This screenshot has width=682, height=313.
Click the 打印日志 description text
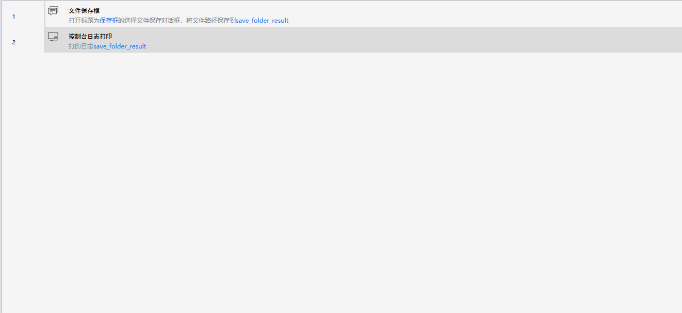click(80, 46)
